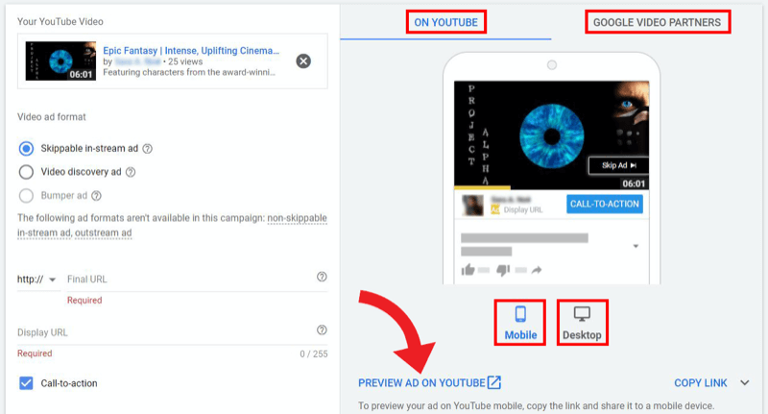Select Skippable in-stream ad radio button
Viewport: 768px width, 414px height.
click(26, 149)
